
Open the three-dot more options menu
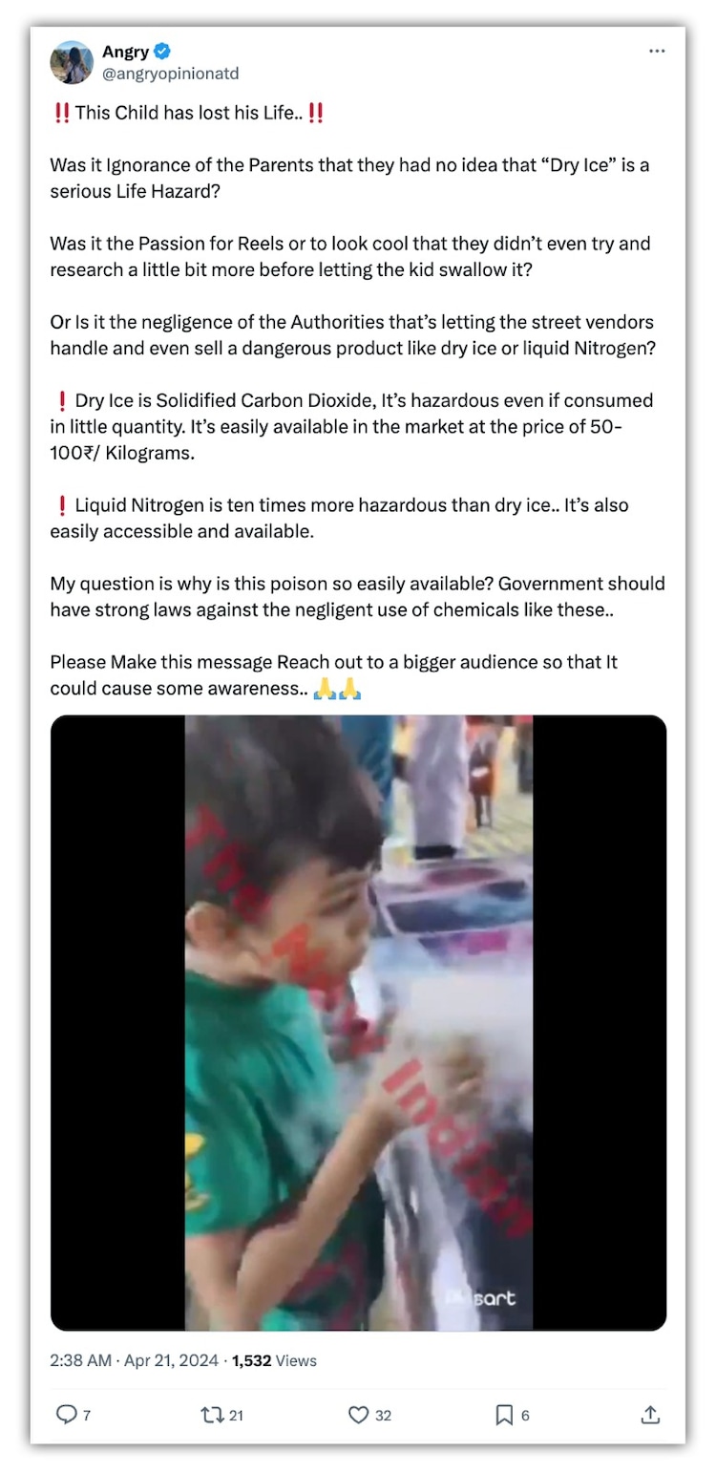(657, 52)
